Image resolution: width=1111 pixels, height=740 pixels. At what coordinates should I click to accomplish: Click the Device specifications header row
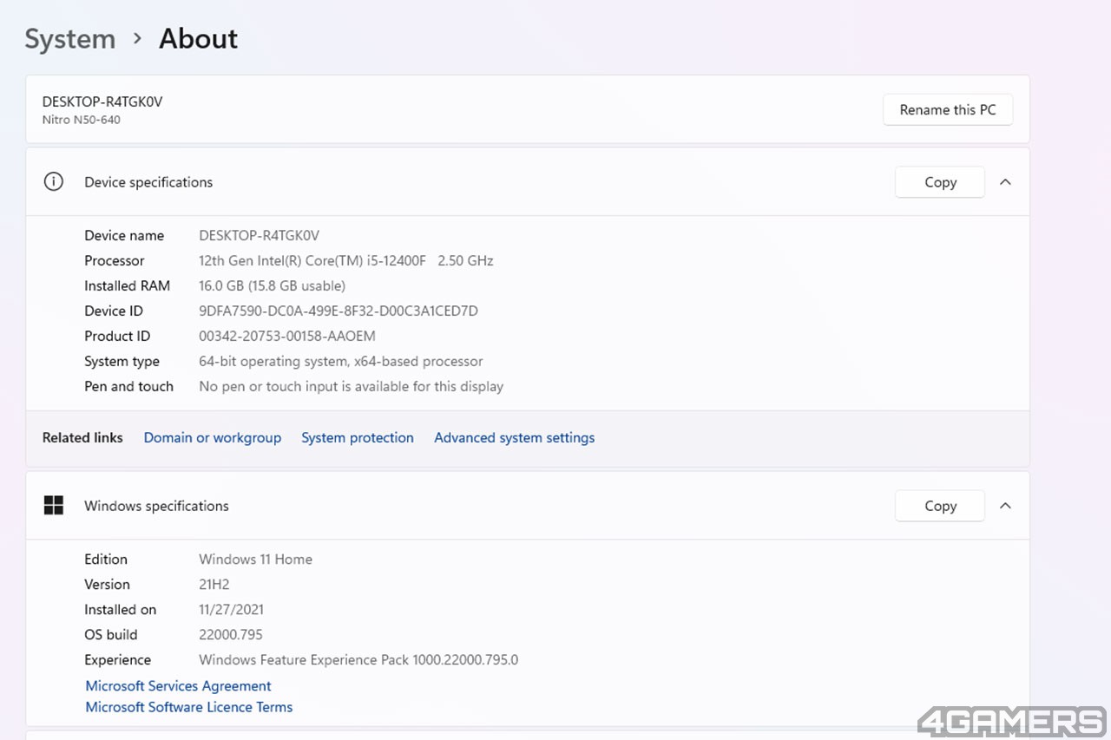click(528, 182)
